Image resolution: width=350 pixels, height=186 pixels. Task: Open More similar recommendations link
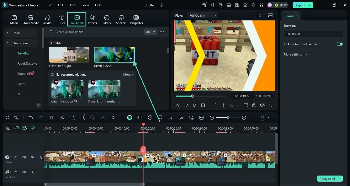128,75
